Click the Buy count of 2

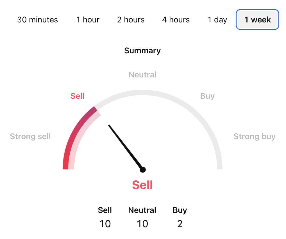(180, 224)
